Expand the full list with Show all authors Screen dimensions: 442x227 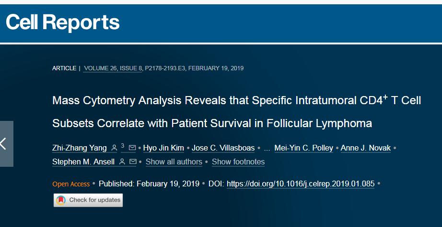coord(174,162)
